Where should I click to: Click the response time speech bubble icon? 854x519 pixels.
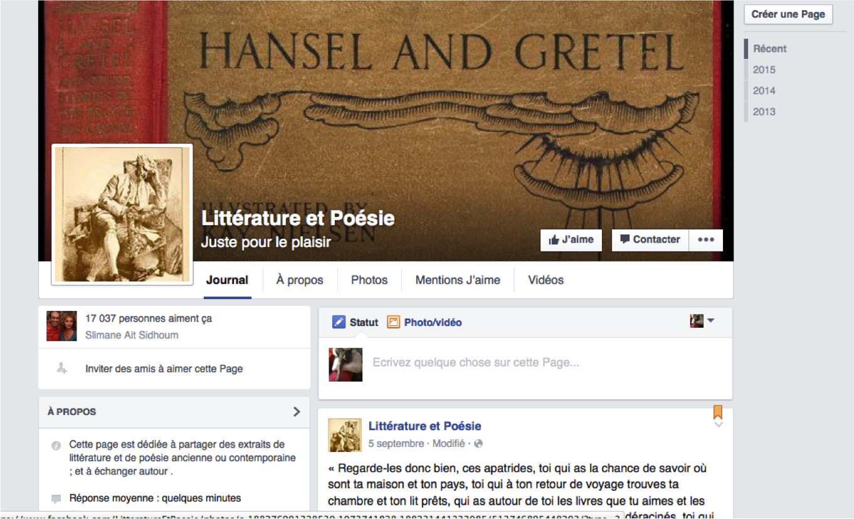click(x=56, y=499)
